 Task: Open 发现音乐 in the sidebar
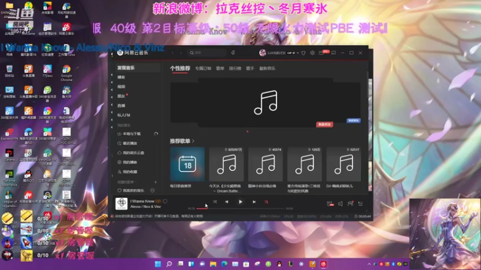pyautogui.click(x=136, y=68)
